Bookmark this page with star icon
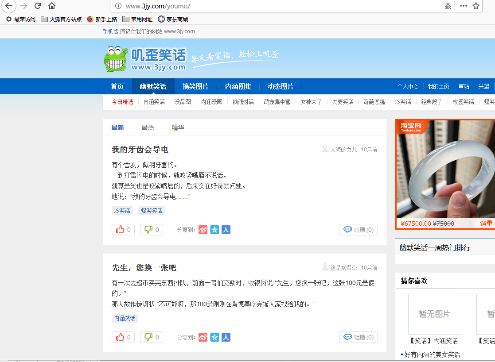The image size is (495, 362). [x=476, y=6]
